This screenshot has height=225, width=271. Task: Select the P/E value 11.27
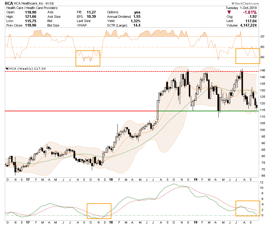point(91,12)
